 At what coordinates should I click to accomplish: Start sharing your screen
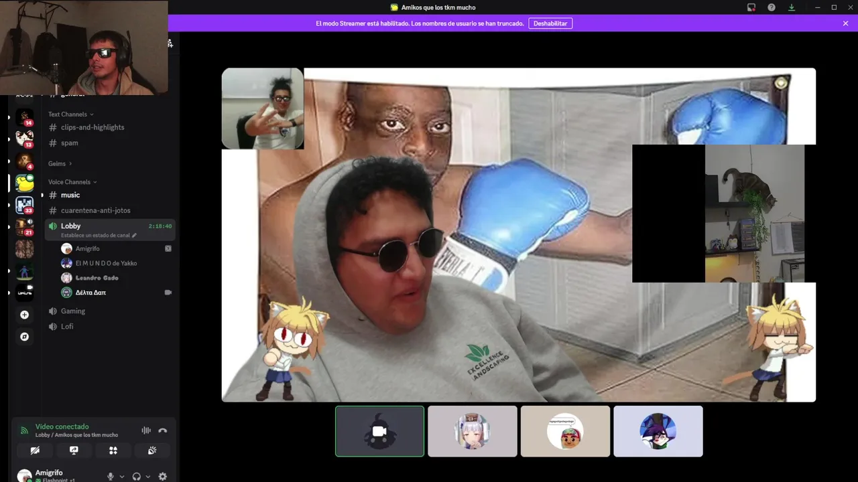tap(74, 451)
